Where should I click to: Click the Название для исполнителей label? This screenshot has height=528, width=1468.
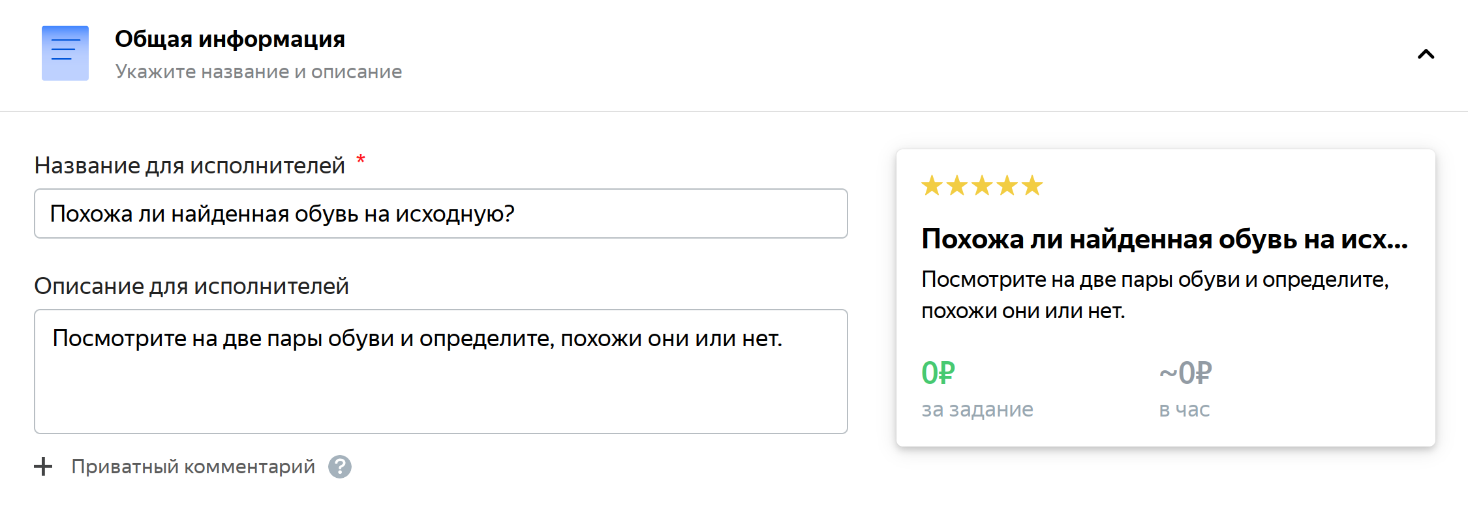click(189, 166)
